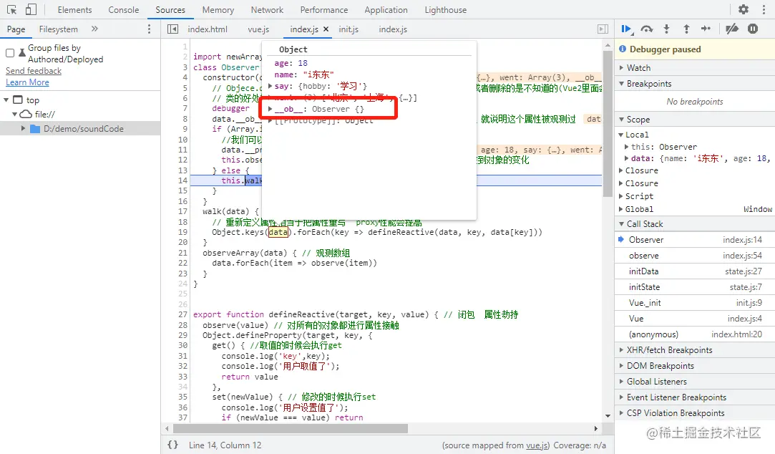Toggle the debugger sidebar icon

point(603,29)
